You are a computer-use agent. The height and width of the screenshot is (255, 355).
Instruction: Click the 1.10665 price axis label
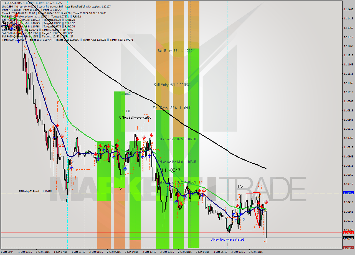point(348,156)
